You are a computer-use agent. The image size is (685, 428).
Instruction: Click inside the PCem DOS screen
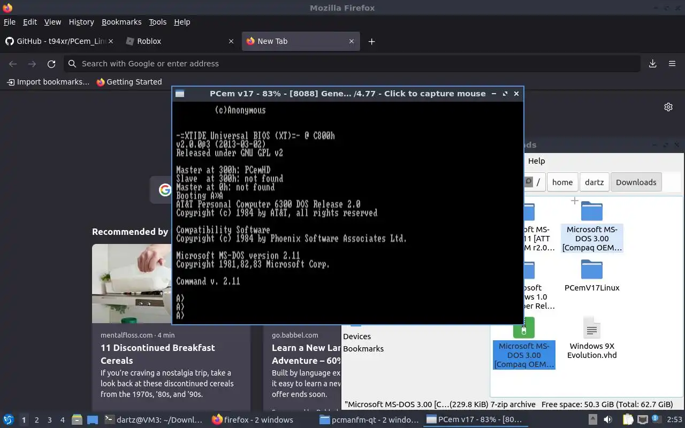(x=347, y=212)
